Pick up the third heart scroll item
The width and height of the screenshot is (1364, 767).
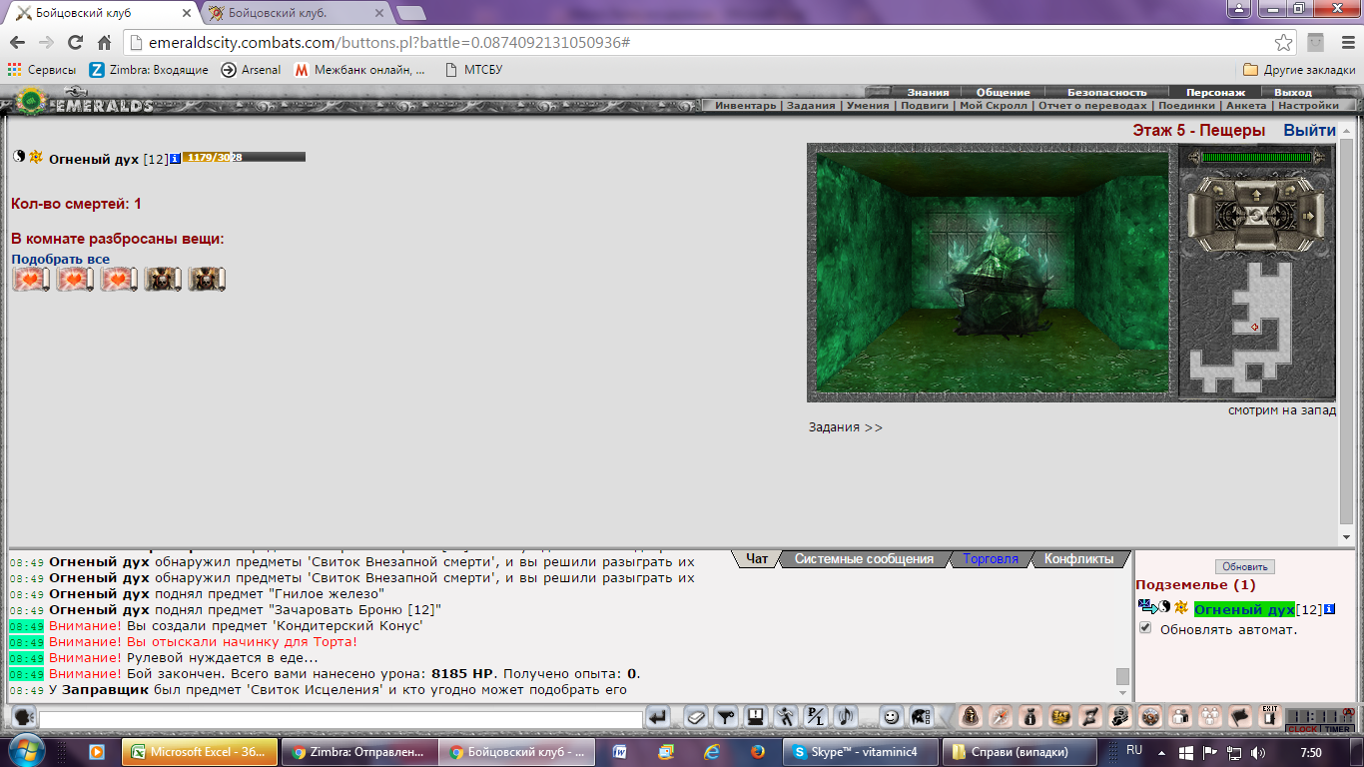click(x=119, y=280)
